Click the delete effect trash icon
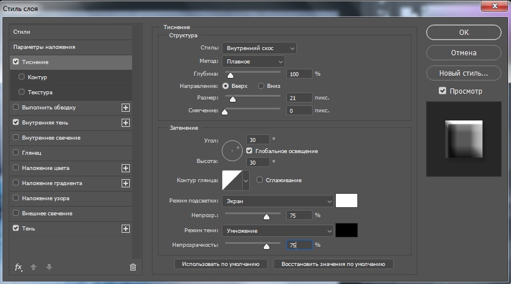The image size is (511, 284). coord(133,267)
